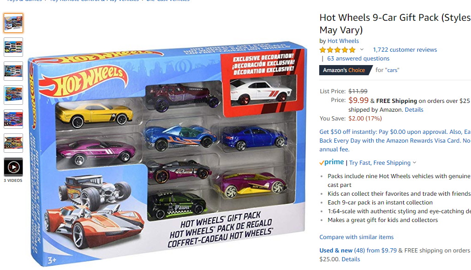View the 1,722 customer reviews

point(405,49)
